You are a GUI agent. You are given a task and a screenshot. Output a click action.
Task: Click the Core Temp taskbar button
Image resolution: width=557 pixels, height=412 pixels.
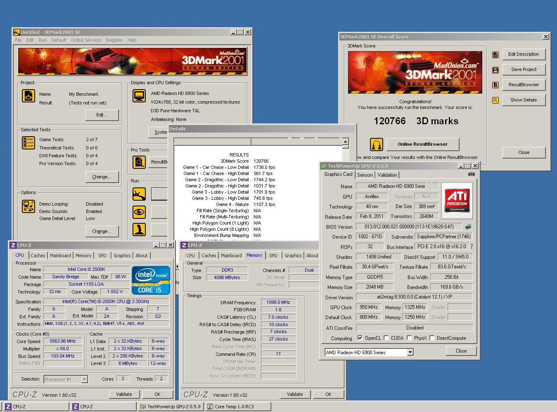click(x=239, y=407)
